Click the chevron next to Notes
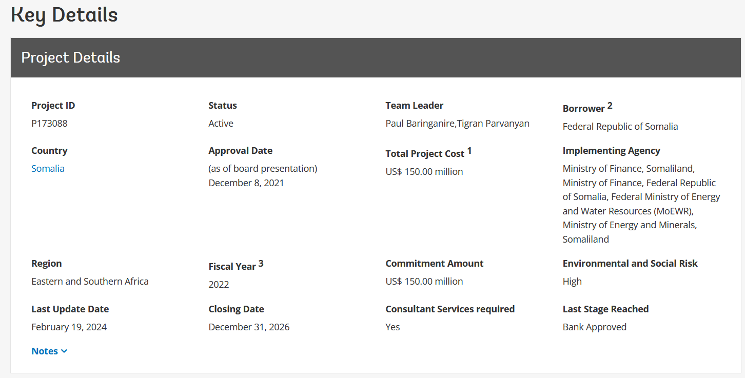This screenshot has height=378, width=745. tap(64, 351)
